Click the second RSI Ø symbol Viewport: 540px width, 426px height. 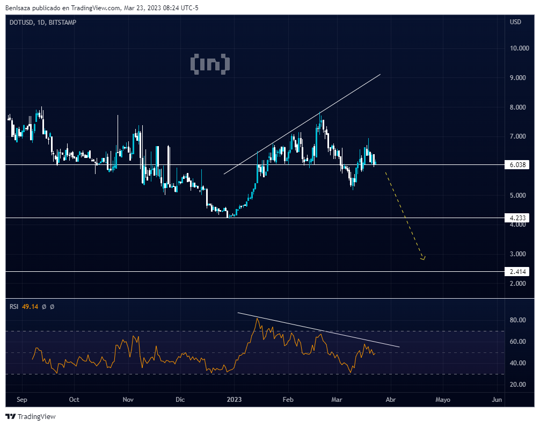(53, 306)
